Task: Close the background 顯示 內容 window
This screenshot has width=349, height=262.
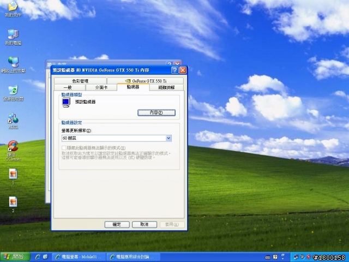Action: tap(177, 63)
